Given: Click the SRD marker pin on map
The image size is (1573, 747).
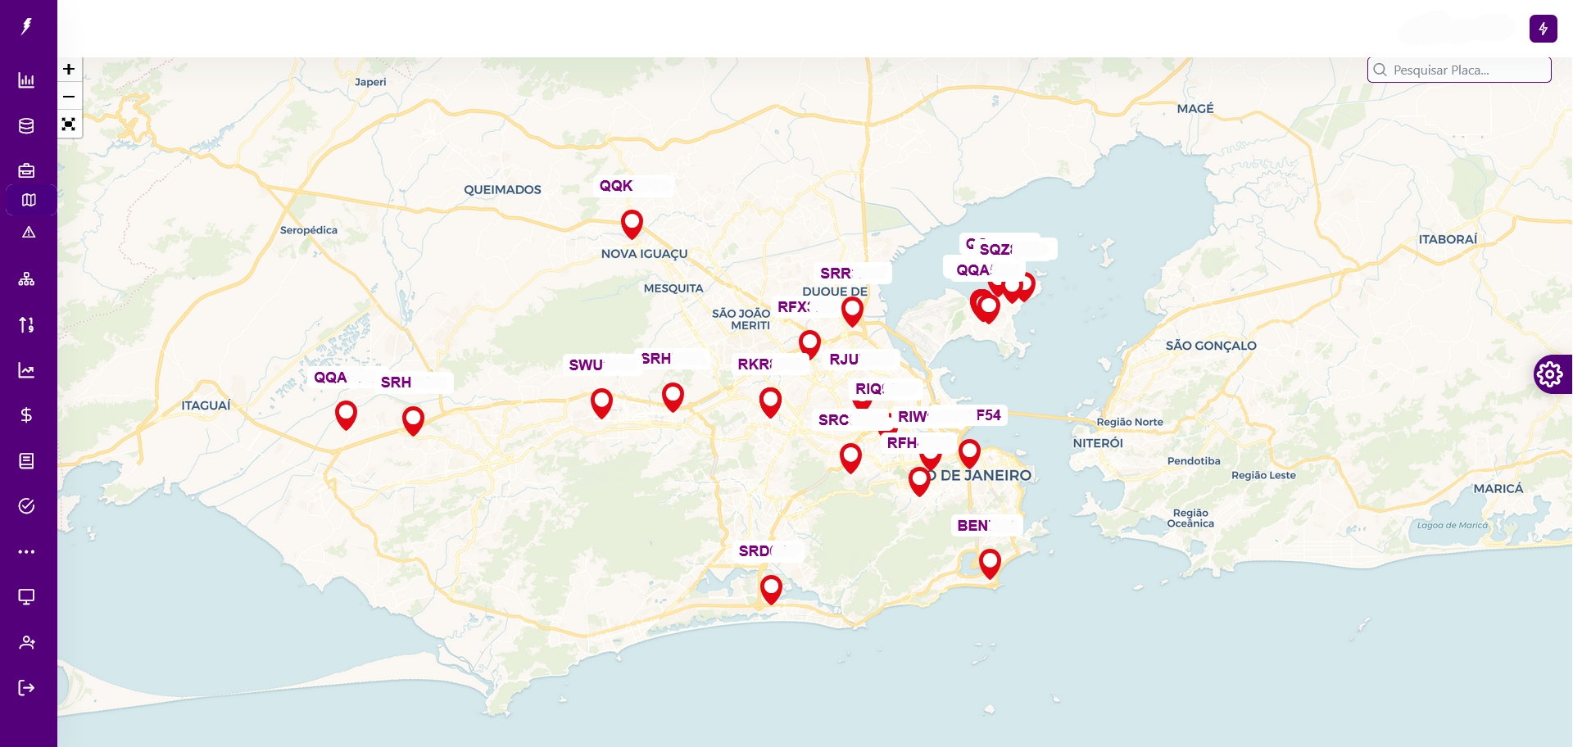Looking at the screenshot, I should pyautogui.click(x=771, y=587).
